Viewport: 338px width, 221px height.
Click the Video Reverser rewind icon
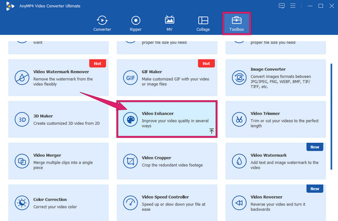click(x=239, y=202)
